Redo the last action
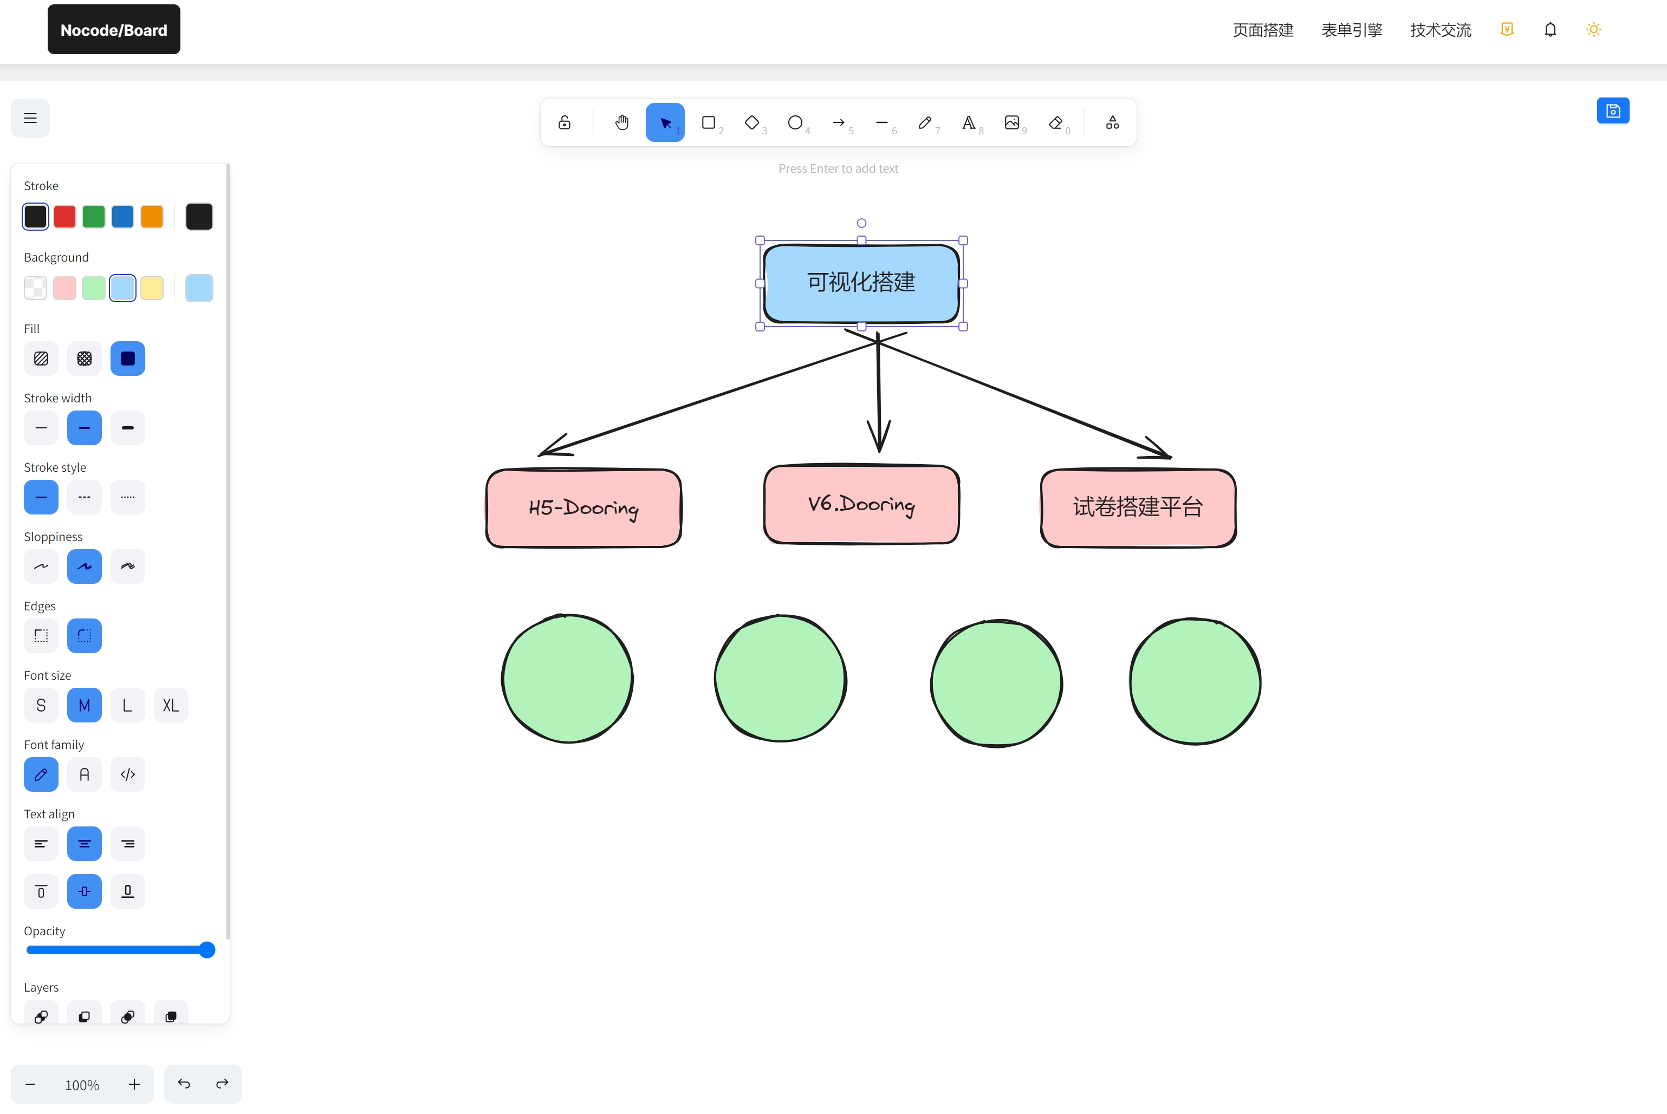The image size is (1667, 1114). (x=222, y=1084)
